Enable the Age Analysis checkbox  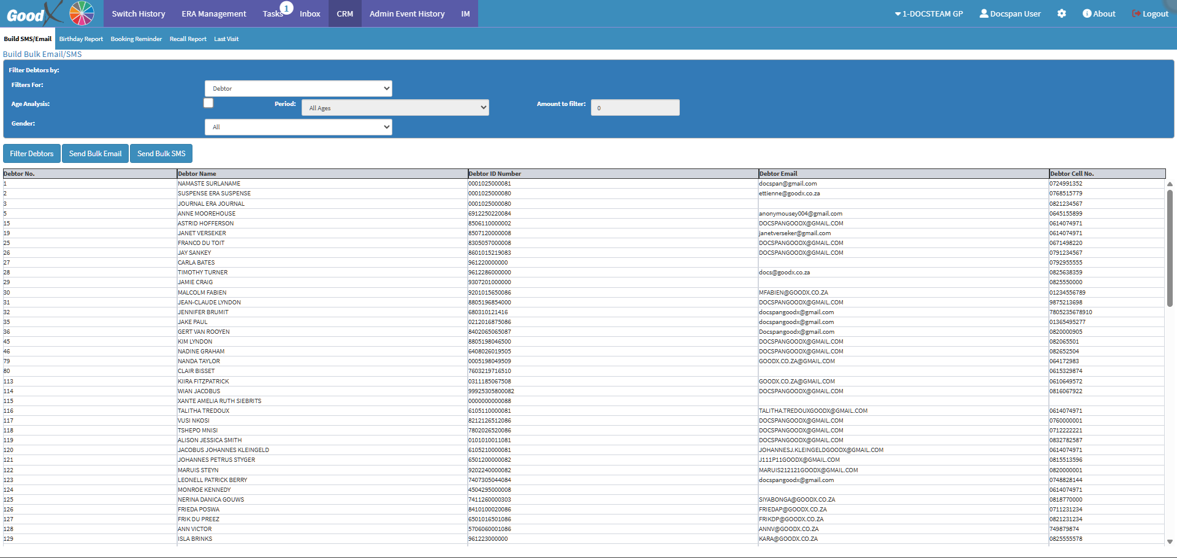[208, 103]
